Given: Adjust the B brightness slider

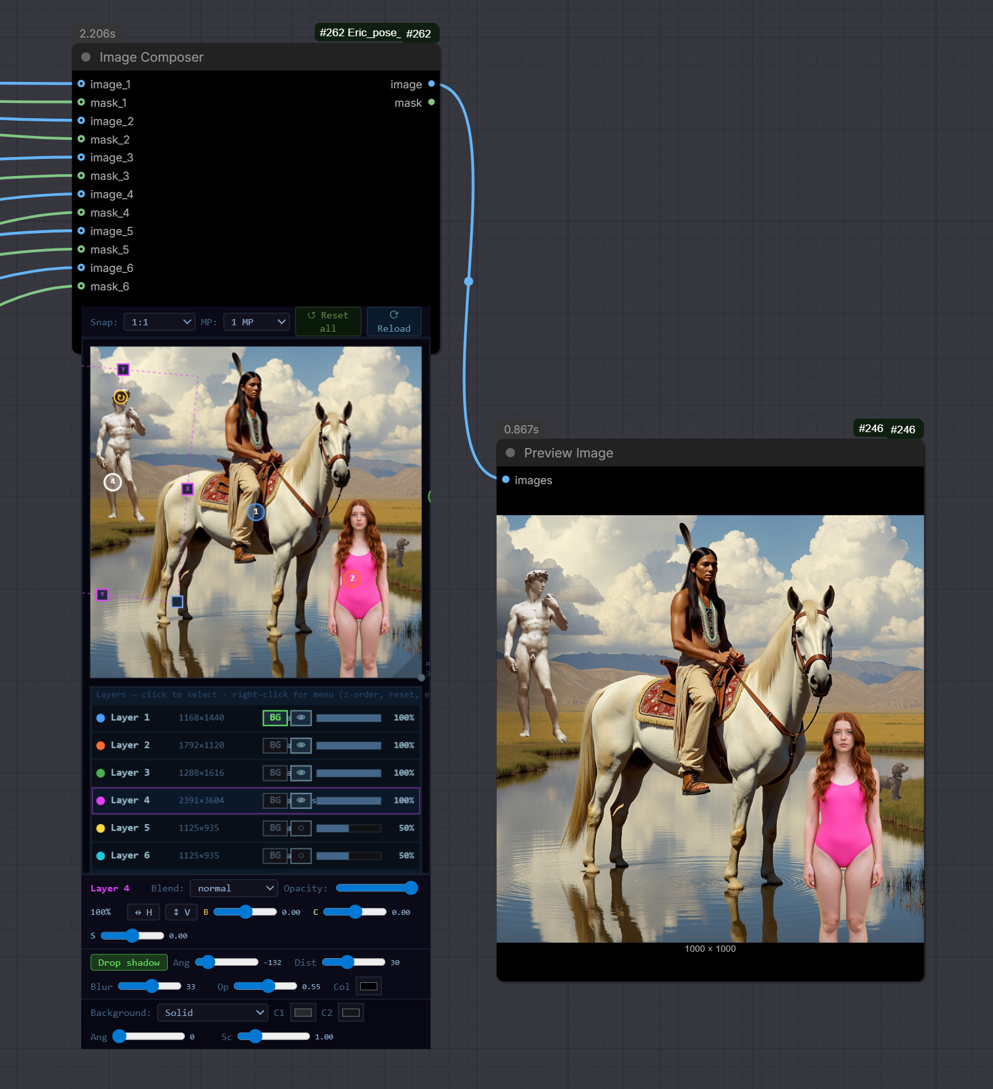Looking at the screenshot, I should tap(245, 912).
